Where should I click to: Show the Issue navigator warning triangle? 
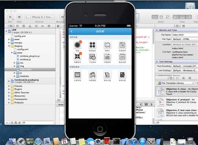[30, 26]
